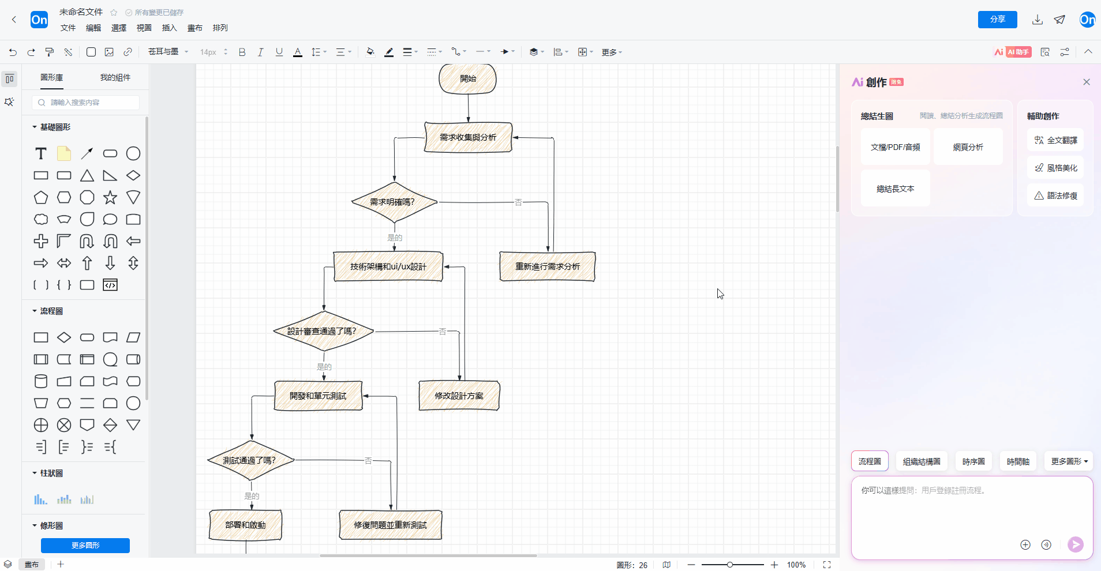
Task: Click the download icon at top right
Action: (x=1037, y=20)
